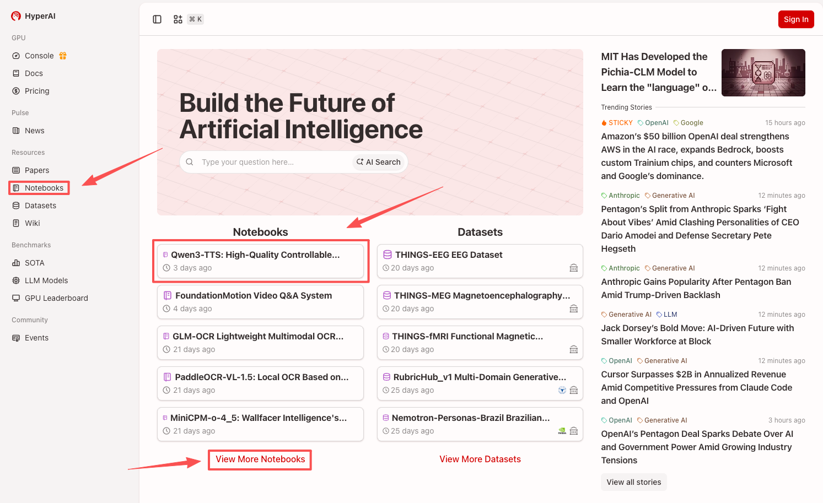This screenshot has width=823, height=503.
Task: Click the Wiki sidebar icon
Action: pyautogui.click(x=16, y=223)
